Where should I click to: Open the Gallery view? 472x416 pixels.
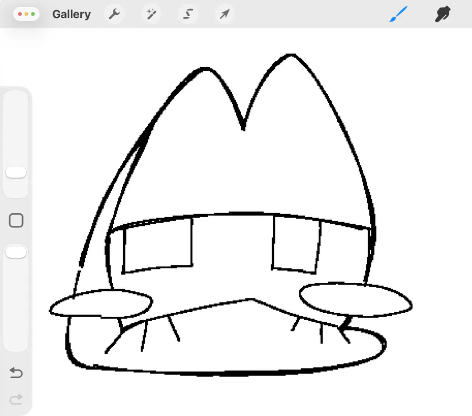tap(71, 14)
